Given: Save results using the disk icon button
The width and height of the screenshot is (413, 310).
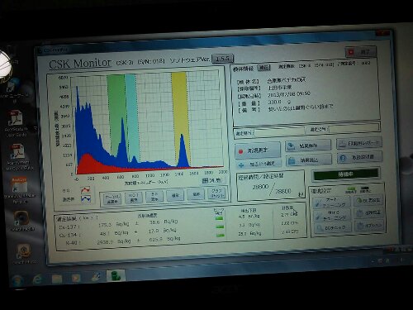Looking at the screenshot, I should [x=308, y=145].
